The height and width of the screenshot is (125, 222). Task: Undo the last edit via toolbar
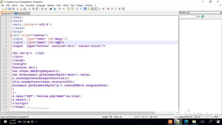pyautogui.click(x=42, y=9)
